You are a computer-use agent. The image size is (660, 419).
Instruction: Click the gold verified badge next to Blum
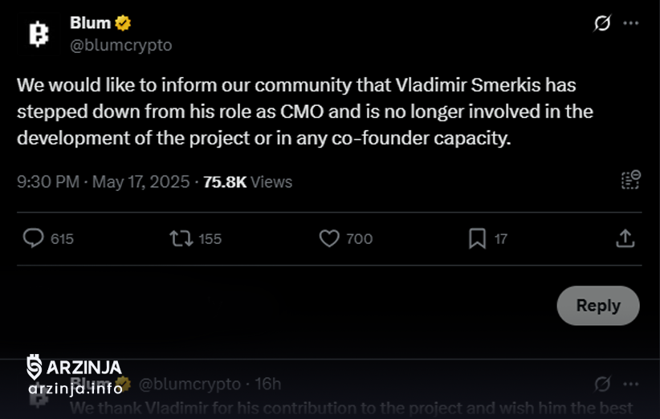point(123,23)
